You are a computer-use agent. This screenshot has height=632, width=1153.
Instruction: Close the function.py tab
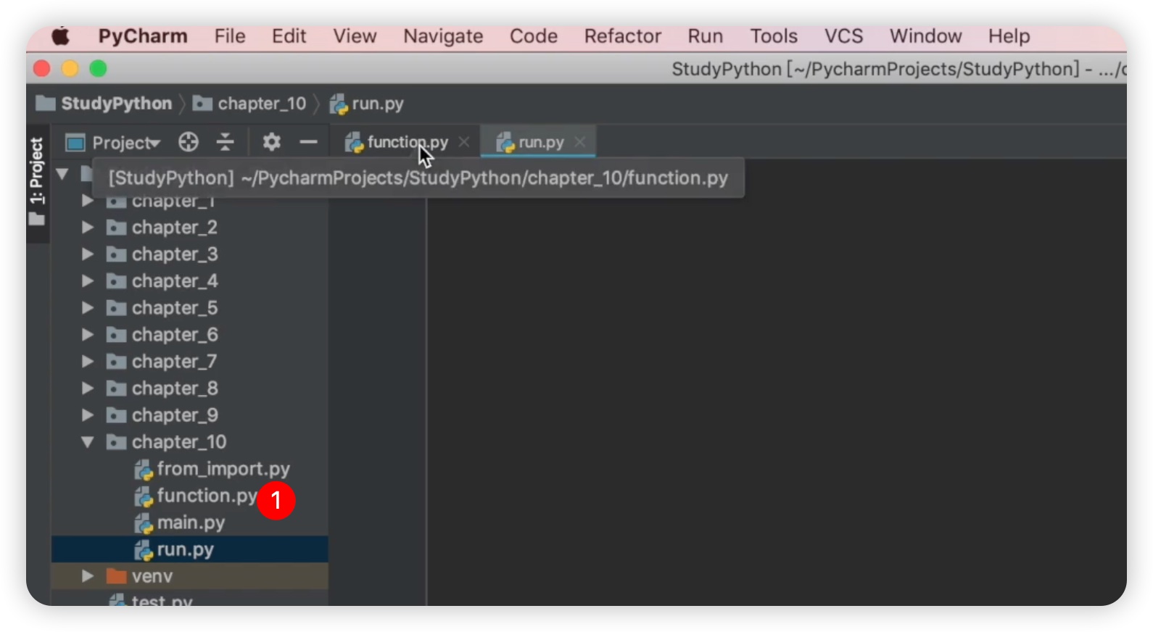coord(464,142)
